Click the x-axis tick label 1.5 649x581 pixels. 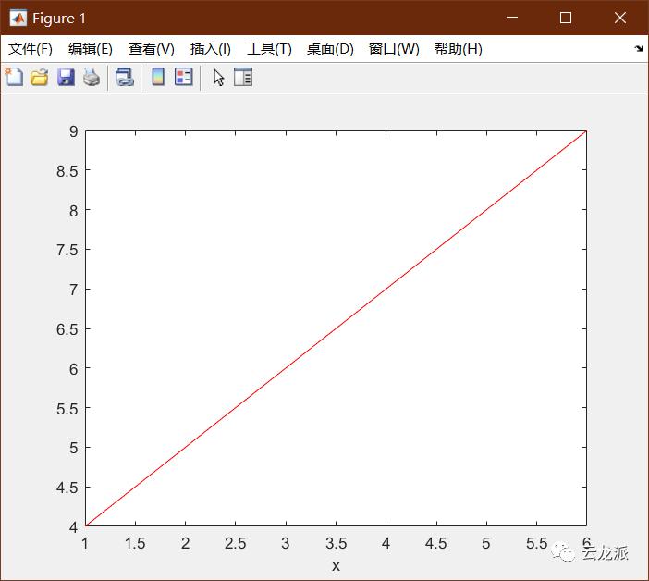click(135, 543)
